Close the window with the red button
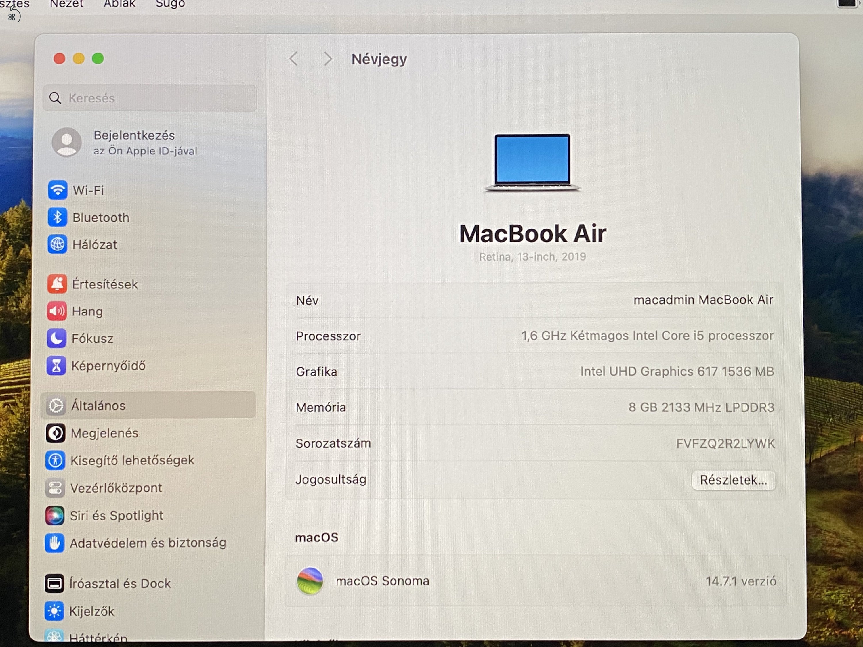The image size is (863, 647). click(x=59, y=58)
